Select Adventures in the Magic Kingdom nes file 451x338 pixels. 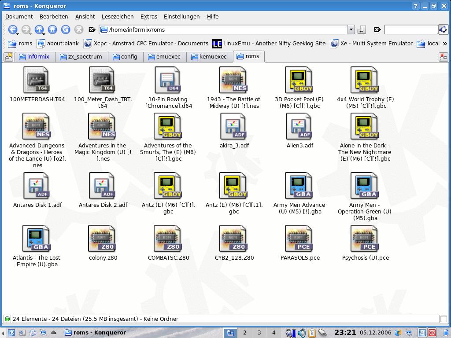(x=102, y=126)
